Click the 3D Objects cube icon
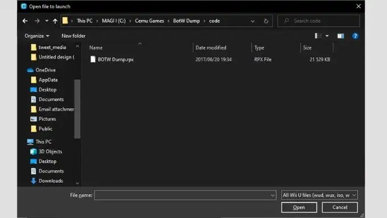 coord(34,151)
